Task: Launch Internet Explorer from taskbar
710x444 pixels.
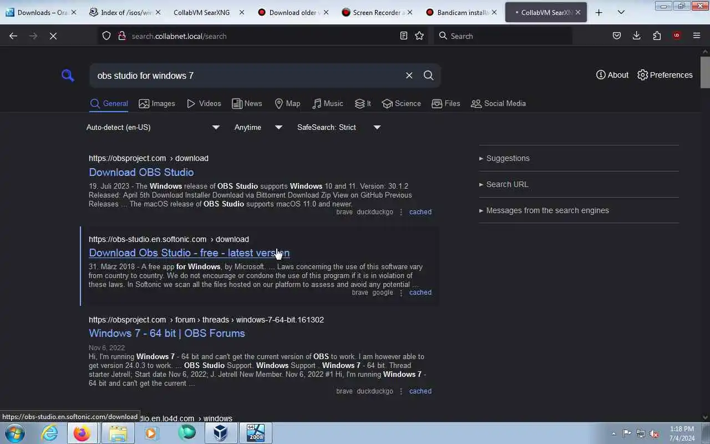Action: [x=50, y=433]
